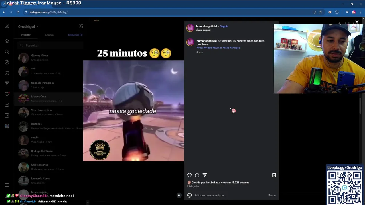Open the Vitor Tavares Lima conversation
This screenshot has height=205, width=365.
pos(49,112)
